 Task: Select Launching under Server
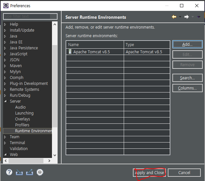click(x=24, y=113)
